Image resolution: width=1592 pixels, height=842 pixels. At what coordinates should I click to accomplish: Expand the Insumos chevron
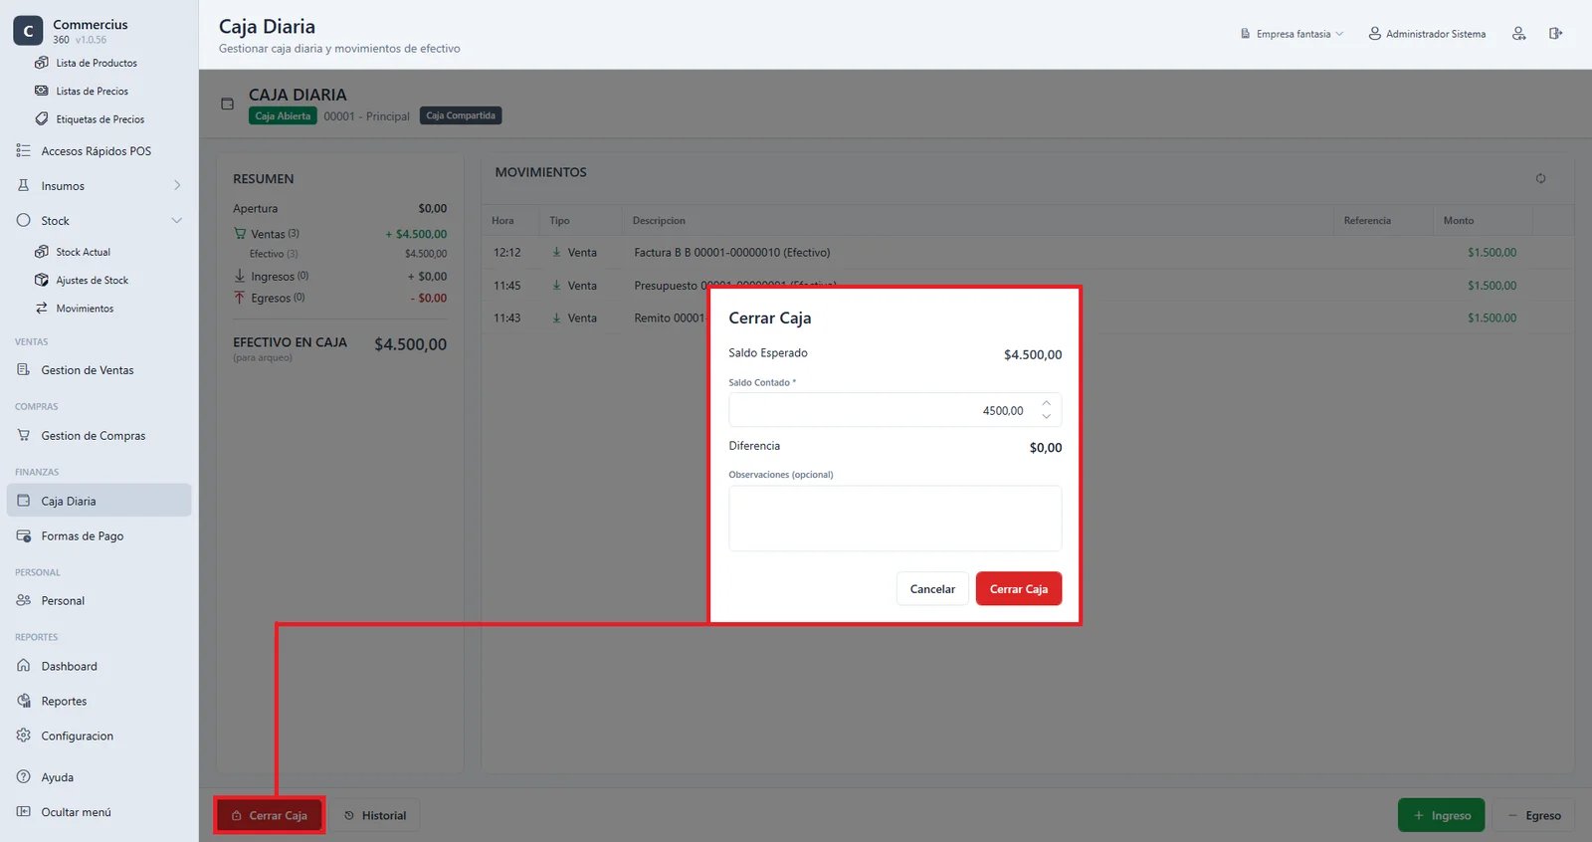coord(177,185)
